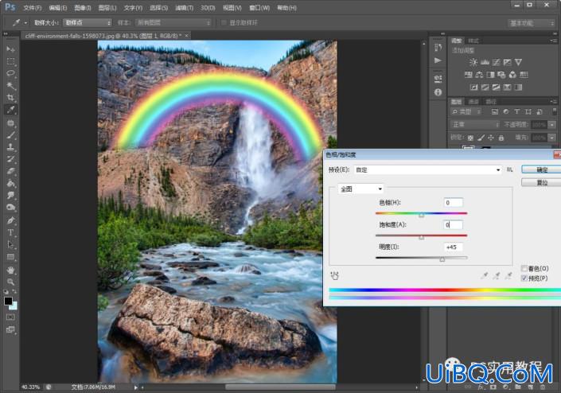Add a Black & White adjustment icon
The image size is (561, 393).
(490, 75)
